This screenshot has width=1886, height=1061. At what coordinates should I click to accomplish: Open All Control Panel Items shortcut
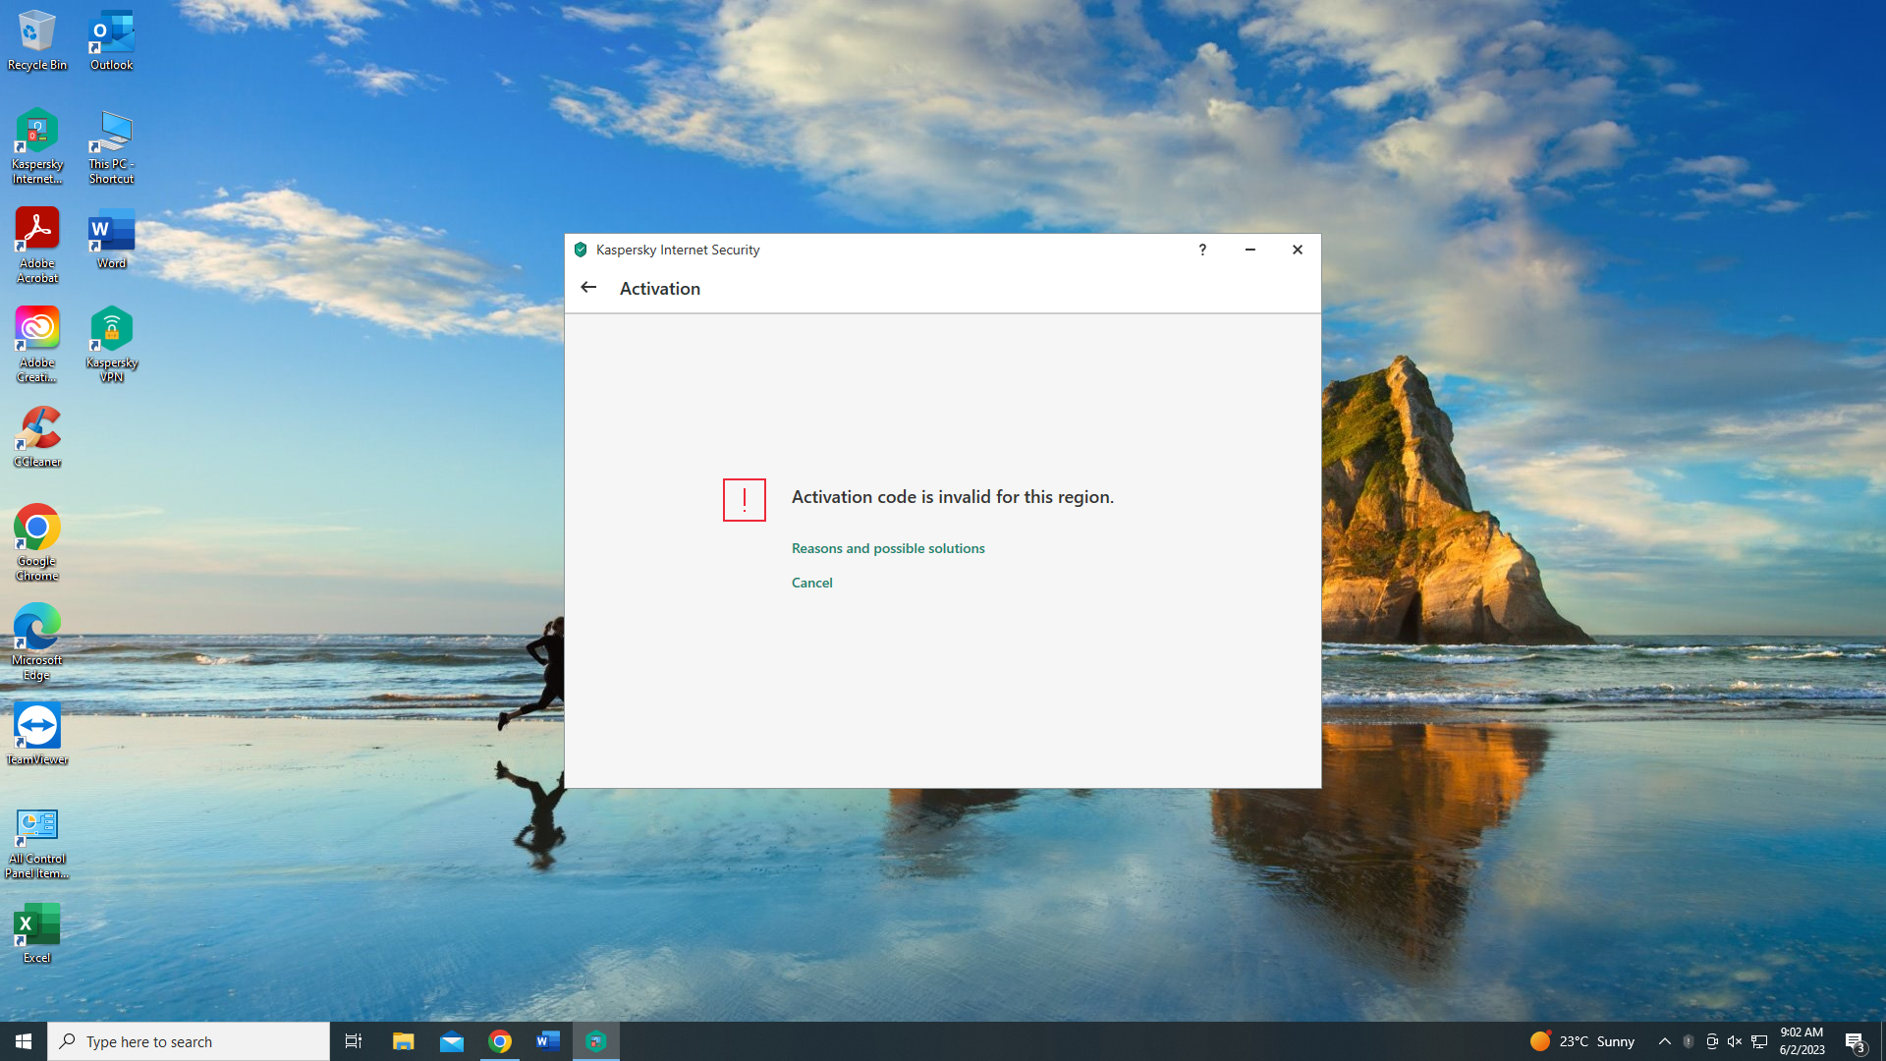(37, 842)
